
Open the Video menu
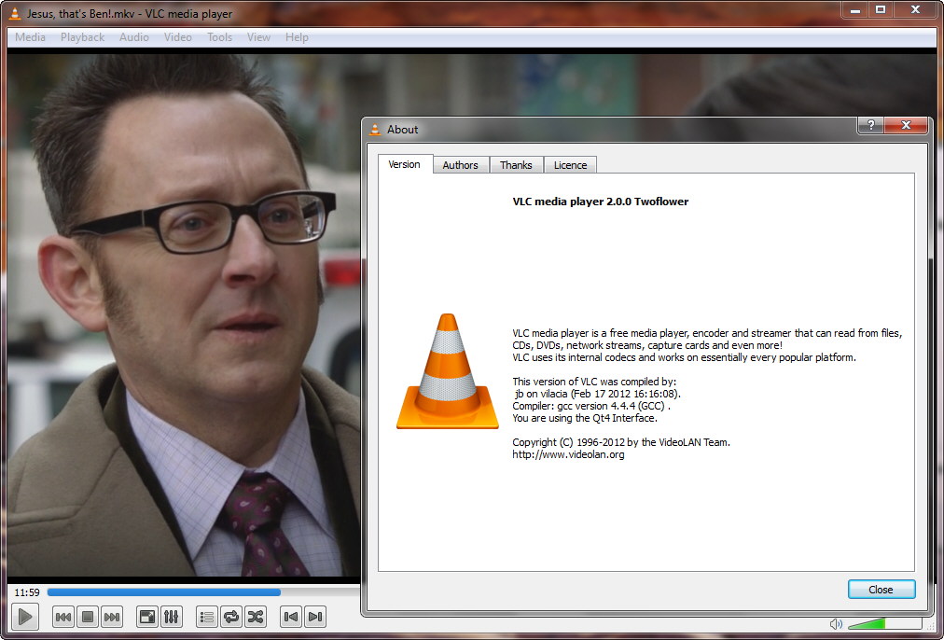pos(177,37)
